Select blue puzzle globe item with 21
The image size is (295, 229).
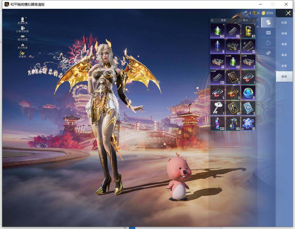[x=248, y=93]
